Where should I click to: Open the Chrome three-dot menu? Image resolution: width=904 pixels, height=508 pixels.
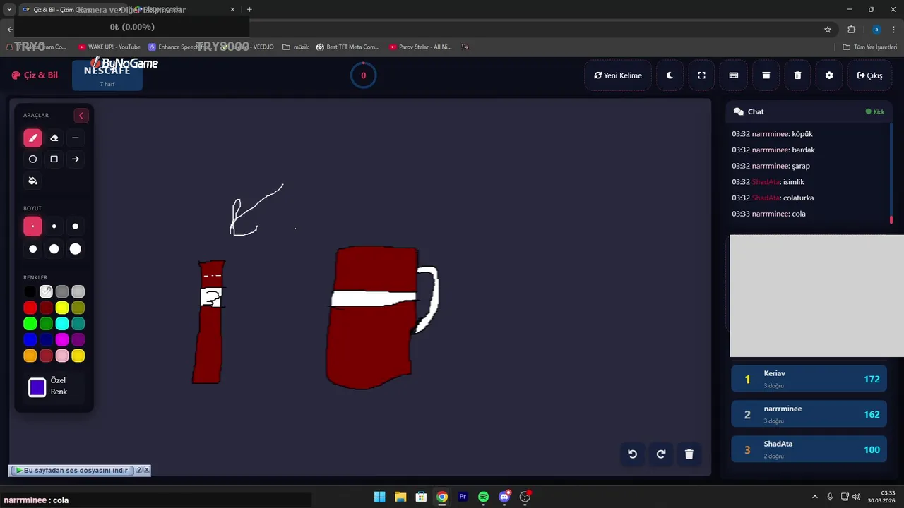coord(893,30)
